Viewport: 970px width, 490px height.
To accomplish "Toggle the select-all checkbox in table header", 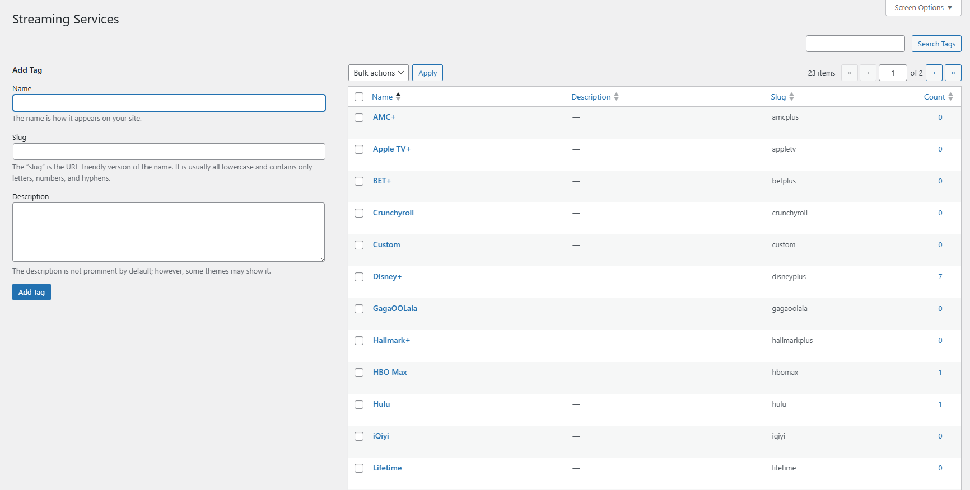I will pyautogui.click(x=359, y=97).
